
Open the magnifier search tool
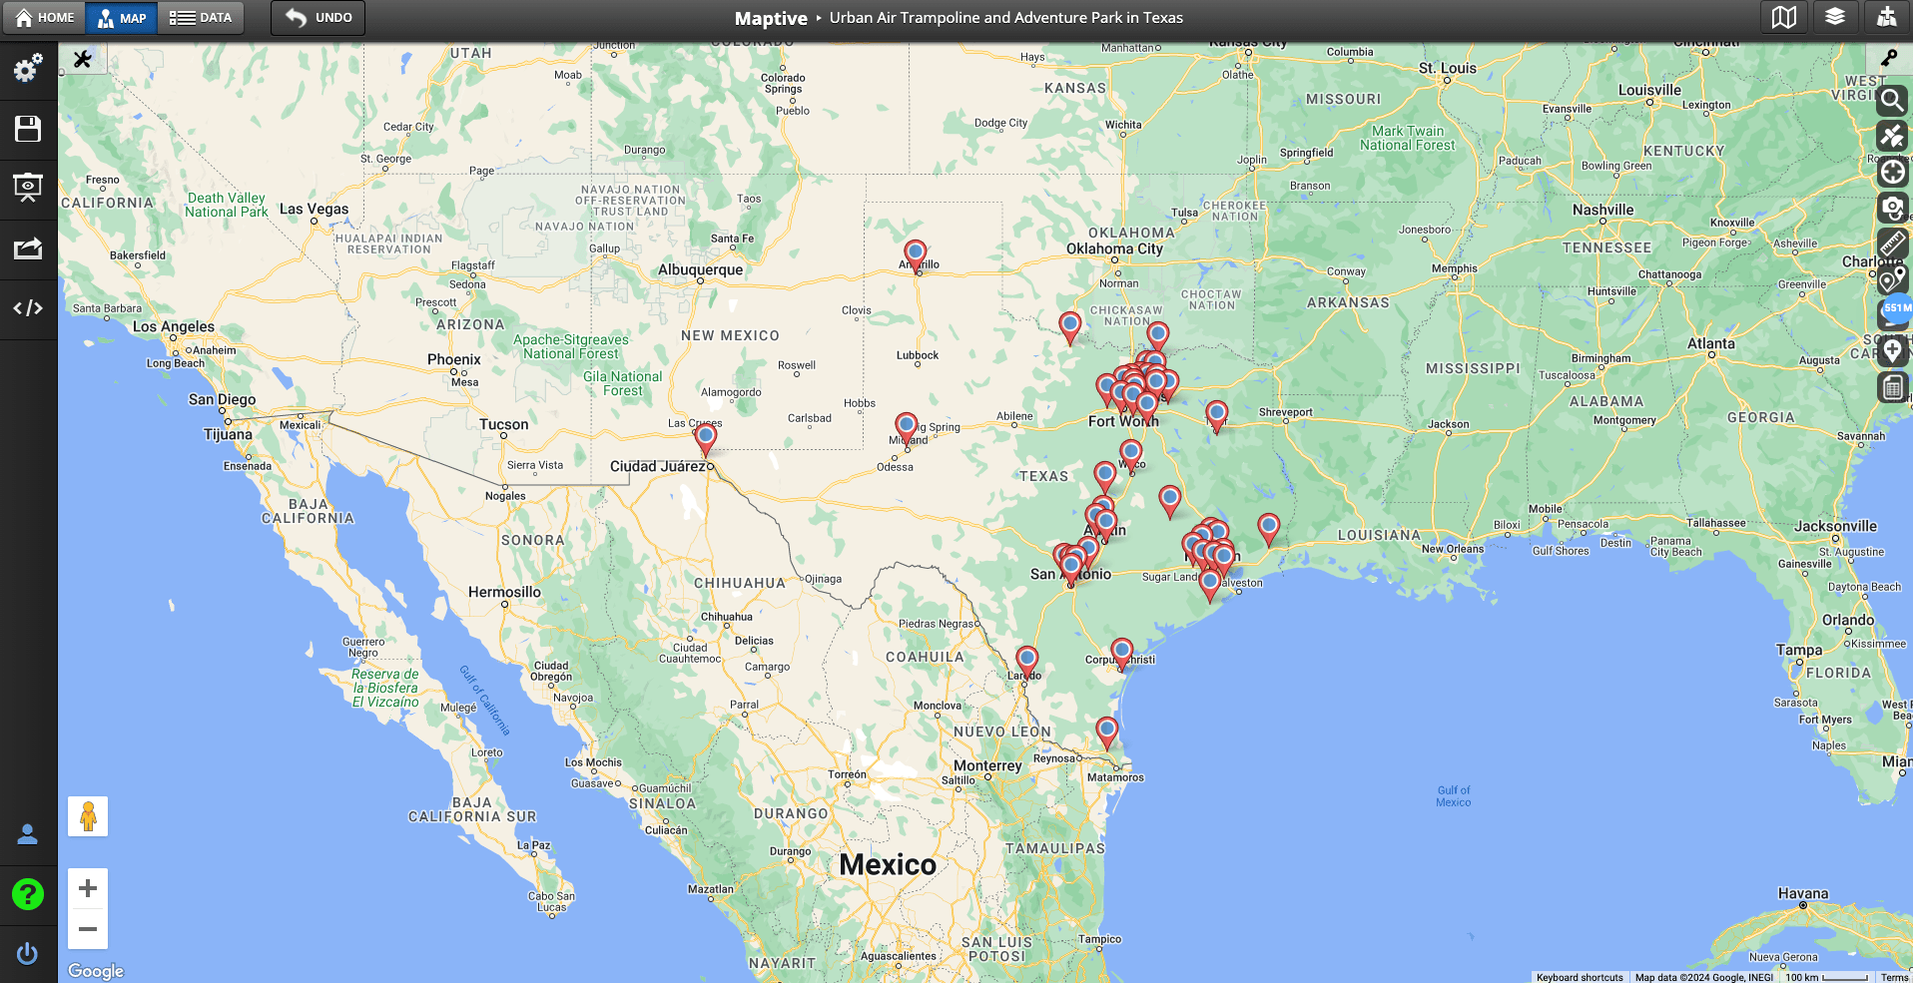click(x=1892, y=100)
